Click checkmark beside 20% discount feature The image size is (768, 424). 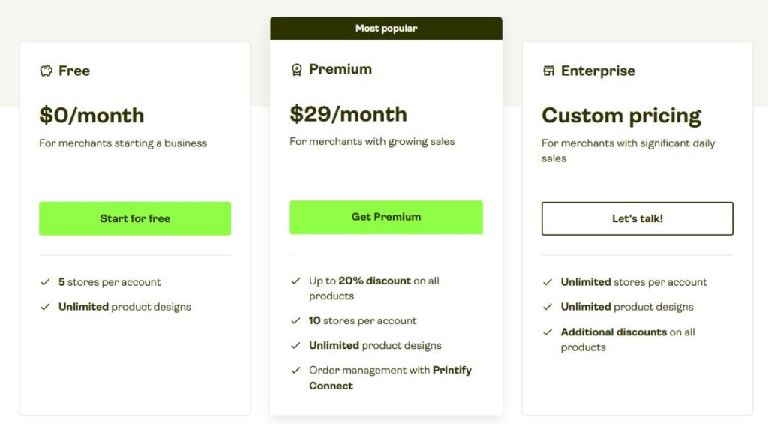[295, 281]
